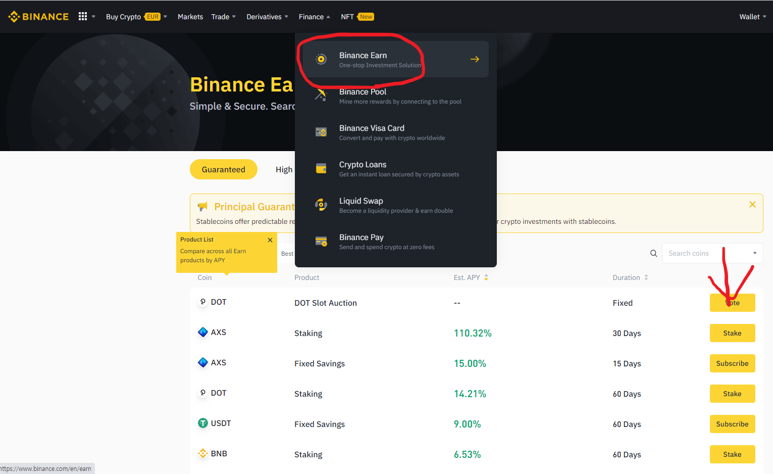Click the 30 Days duration cell
773x474 pixels.
pyautogui.click(x=627, y=333)
